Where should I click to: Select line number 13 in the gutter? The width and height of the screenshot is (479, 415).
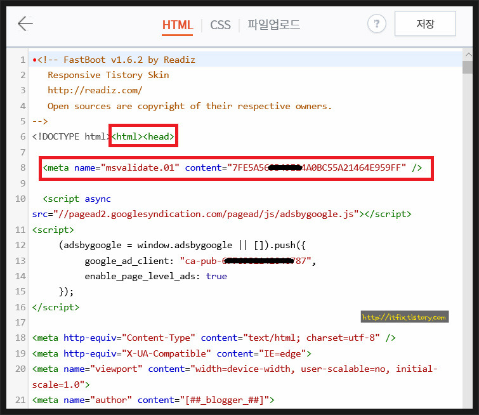[20, 261]
